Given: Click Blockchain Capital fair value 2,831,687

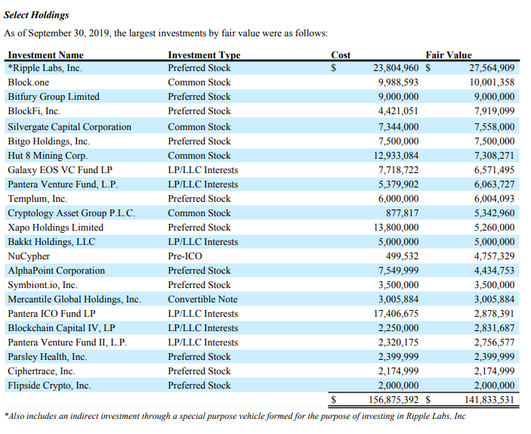Looking at the screenshot, I should (495, 328).
